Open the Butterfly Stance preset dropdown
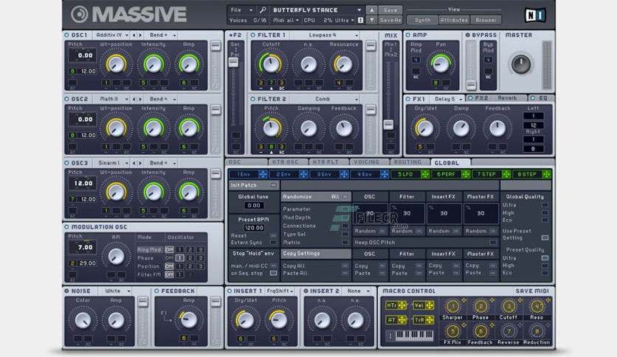Image resolution: width=617 pixels, height=357 pixels. (x=317, y=10)
